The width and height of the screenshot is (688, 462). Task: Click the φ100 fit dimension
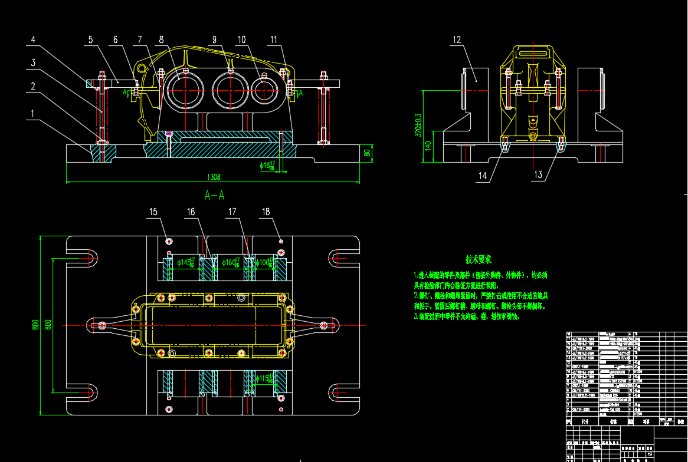264,263
